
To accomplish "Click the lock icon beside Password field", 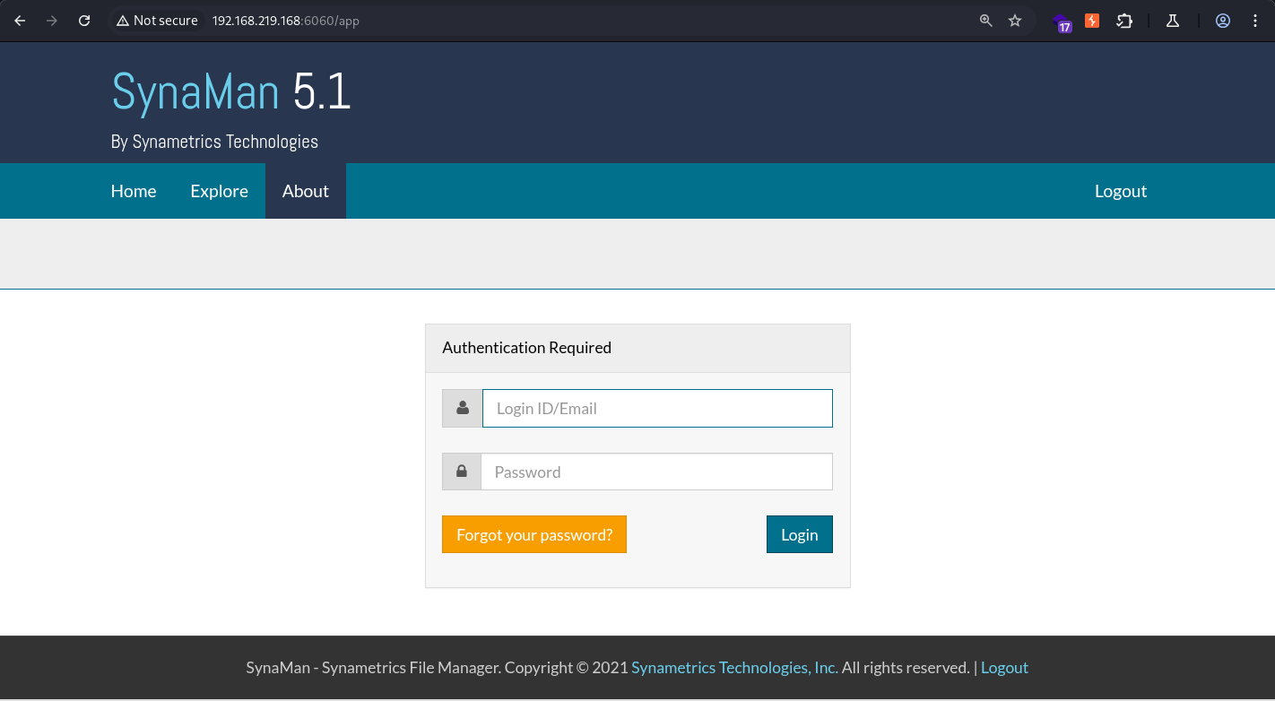I will coord(462,472).
